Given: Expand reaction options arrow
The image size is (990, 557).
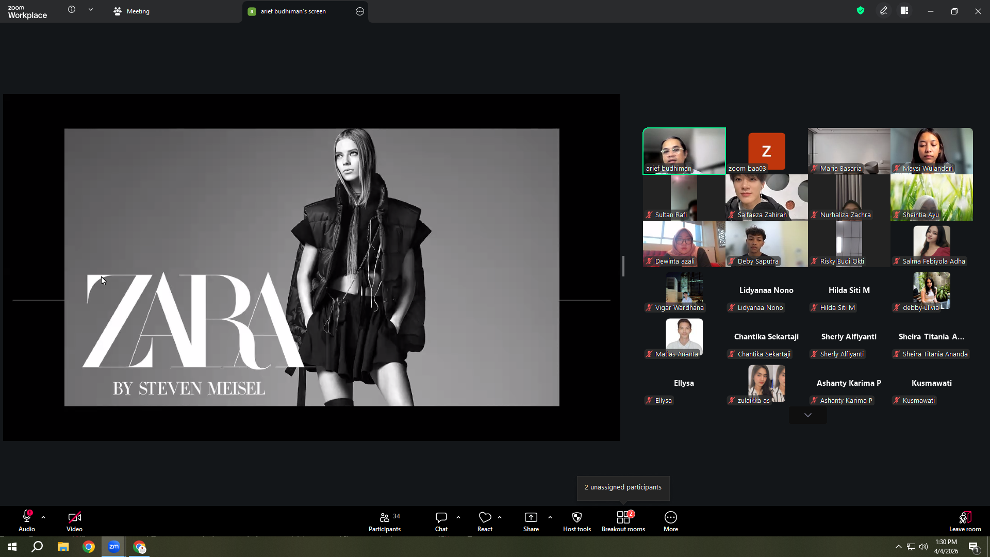Looking at the screenshot, I should [500, 517].
